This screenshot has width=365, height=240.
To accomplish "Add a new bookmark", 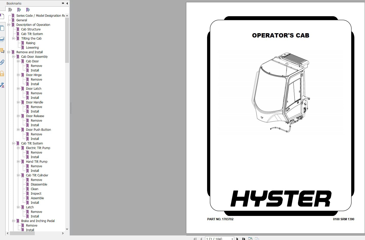I will click(x=19, y=10).
